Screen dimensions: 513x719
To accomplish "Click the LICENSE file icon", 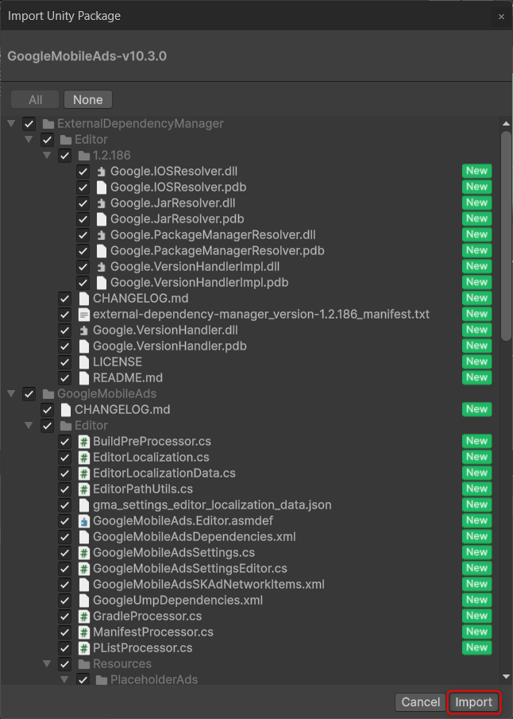I will (x=84, y=362).
